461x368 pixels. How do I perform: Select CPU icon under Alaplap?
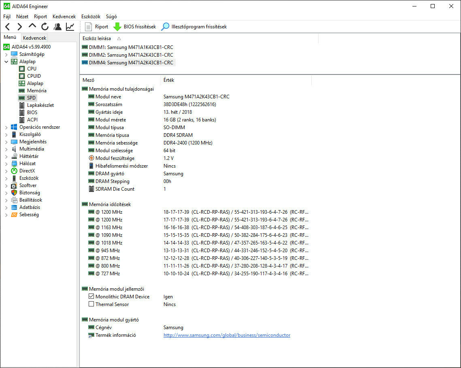[22, 69]
